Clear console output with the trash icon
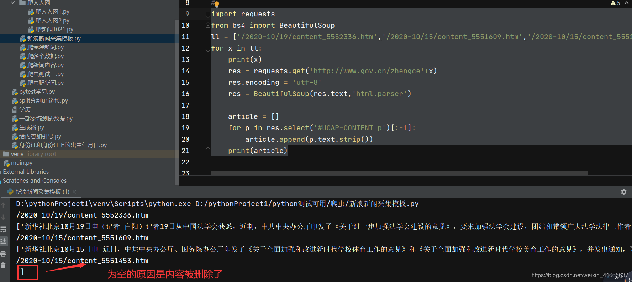This screenshot has height=282, width=632. 3,265
